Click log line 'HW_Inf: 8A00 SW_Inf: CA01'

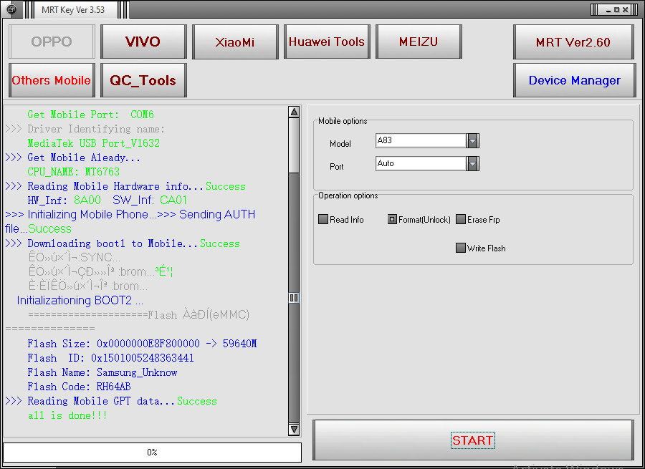(107, 200)
